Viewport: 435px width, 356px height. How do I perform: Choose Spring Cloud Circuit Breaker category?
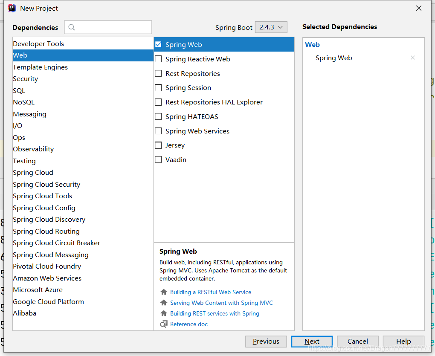(x=83, y=243)
